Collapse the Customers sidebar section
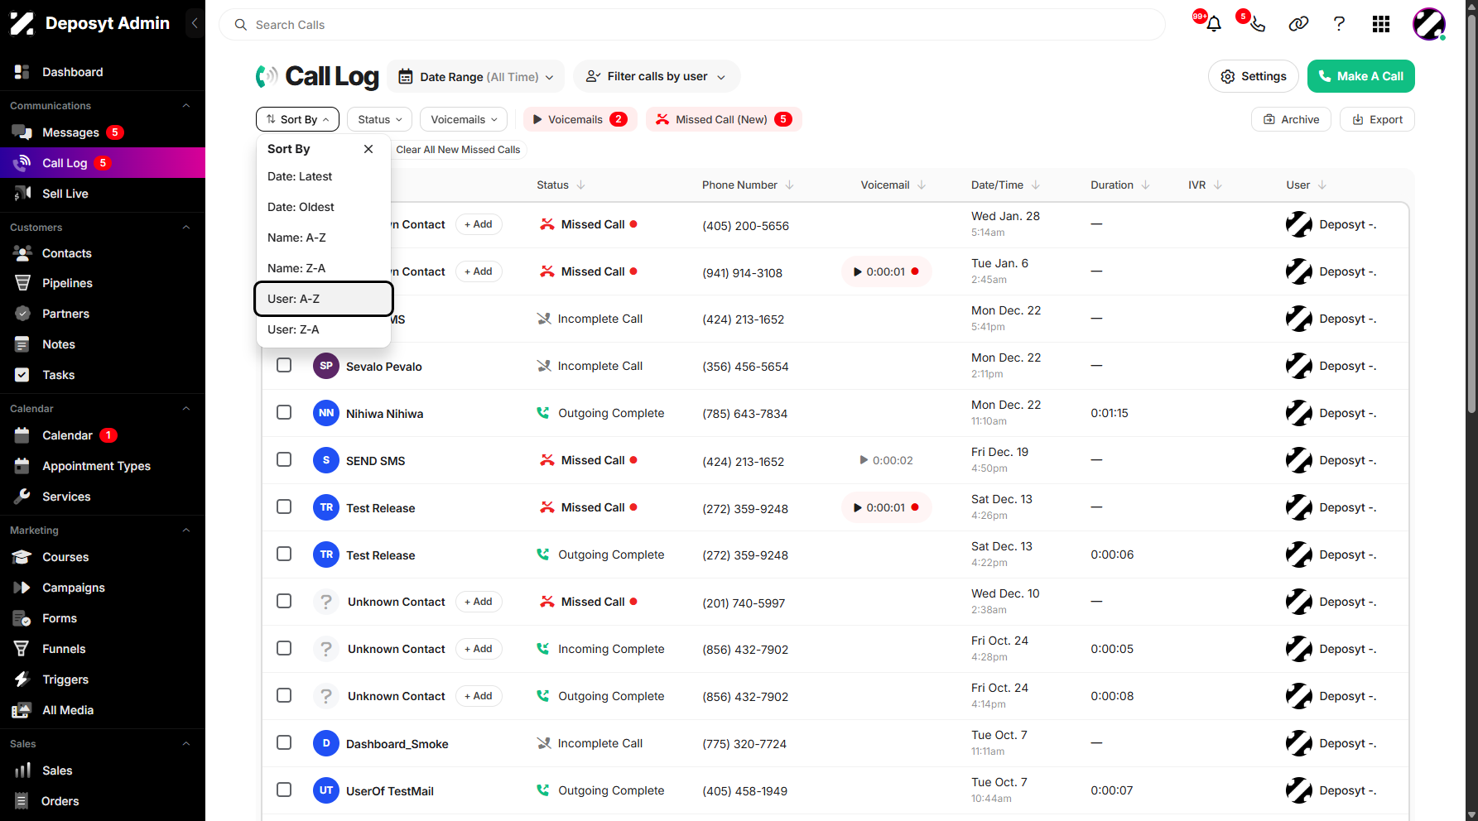The height and width of the screenshot is (821, 1478). point(186,227)
